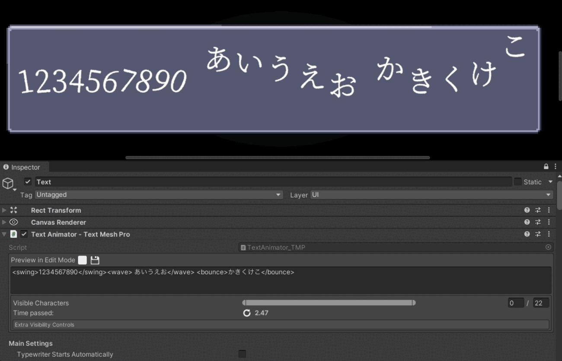The image size is (562, 361).
Task: Open Text Animator more-options menu
Action: [x=549, y=234]
